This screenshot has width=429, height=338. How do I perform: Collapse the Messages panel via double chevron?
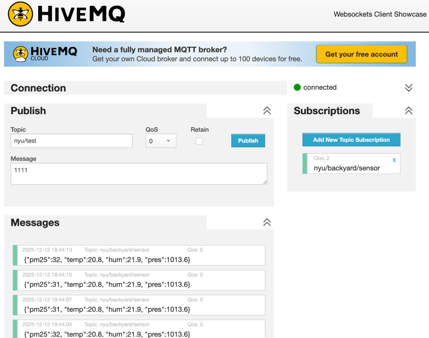(x=267, y=222)
